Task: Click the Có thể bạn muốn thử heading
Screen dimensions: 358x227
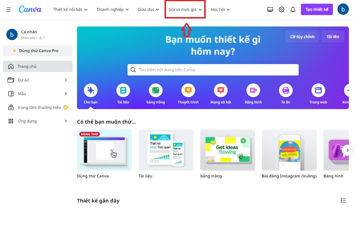Action: [x=106, y=122]
